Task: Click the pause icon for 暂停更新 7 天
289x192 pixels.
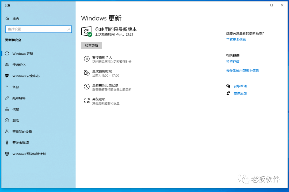Action: [87, 59]
